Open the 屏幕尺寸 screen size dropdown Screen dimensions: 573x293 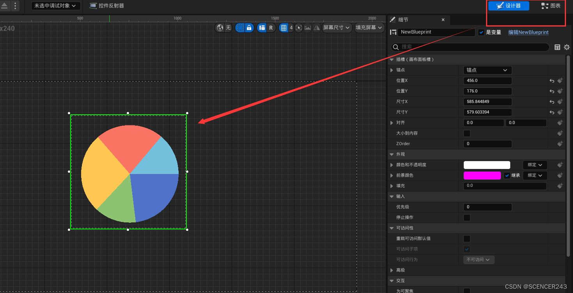[337, 28]
